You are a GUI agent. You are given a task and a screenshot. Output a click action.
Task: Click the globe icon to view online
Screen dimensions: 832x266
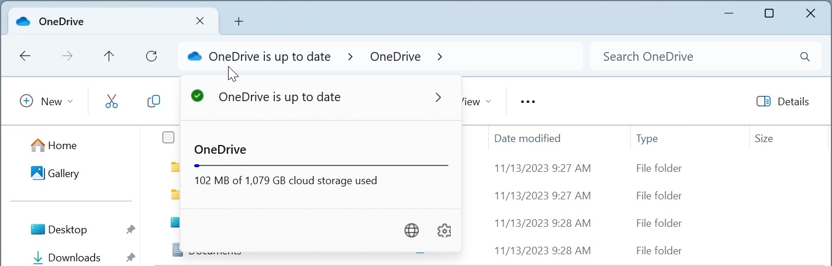(x=412, y=230)
